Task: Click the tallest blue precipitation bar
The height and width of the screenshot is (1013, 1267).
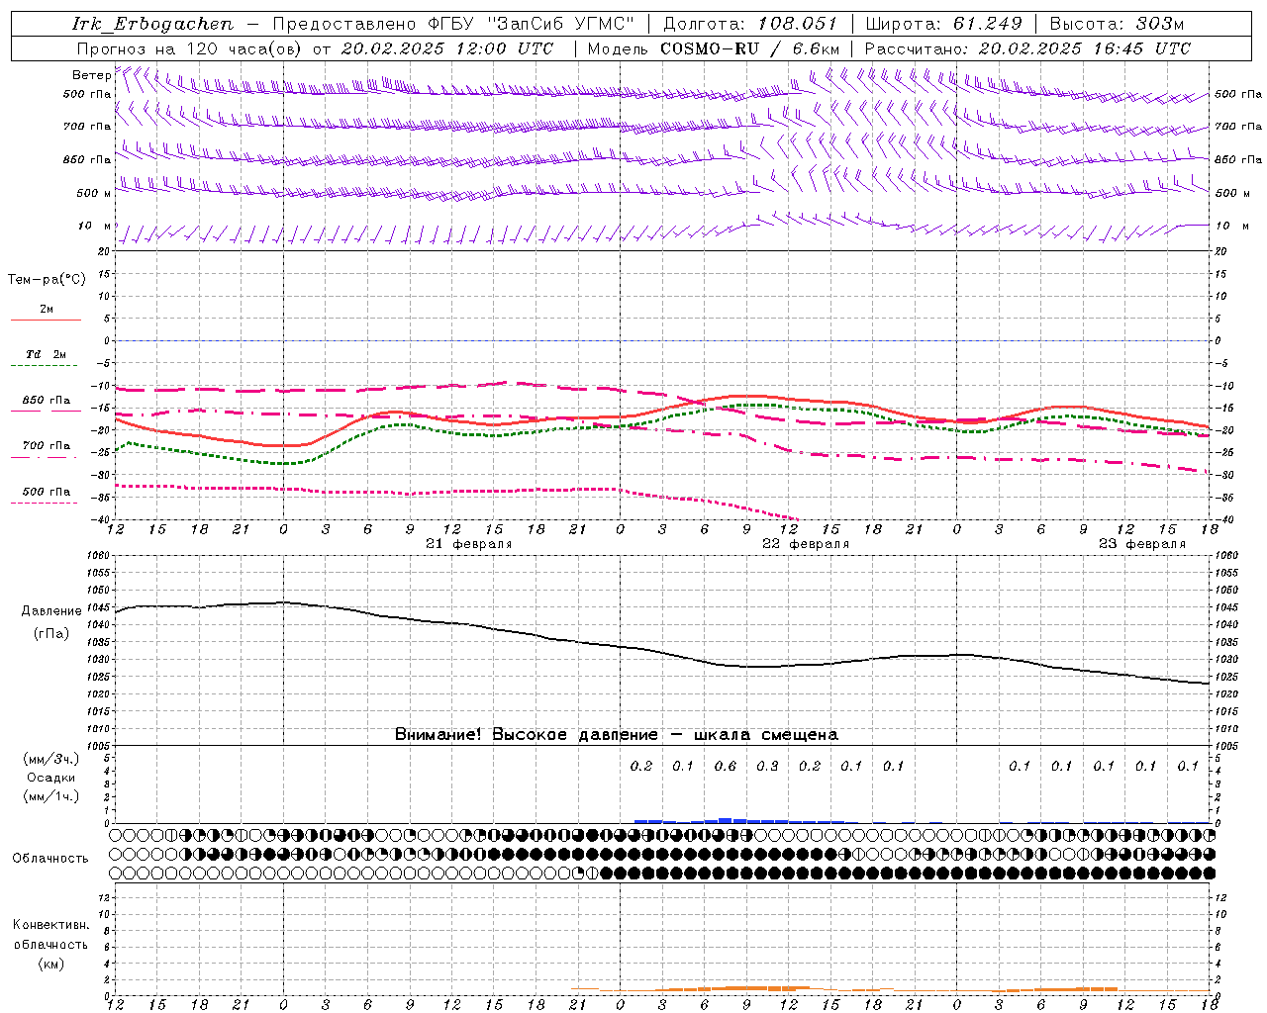Action: pyautogui.click(x=726, y=820)
